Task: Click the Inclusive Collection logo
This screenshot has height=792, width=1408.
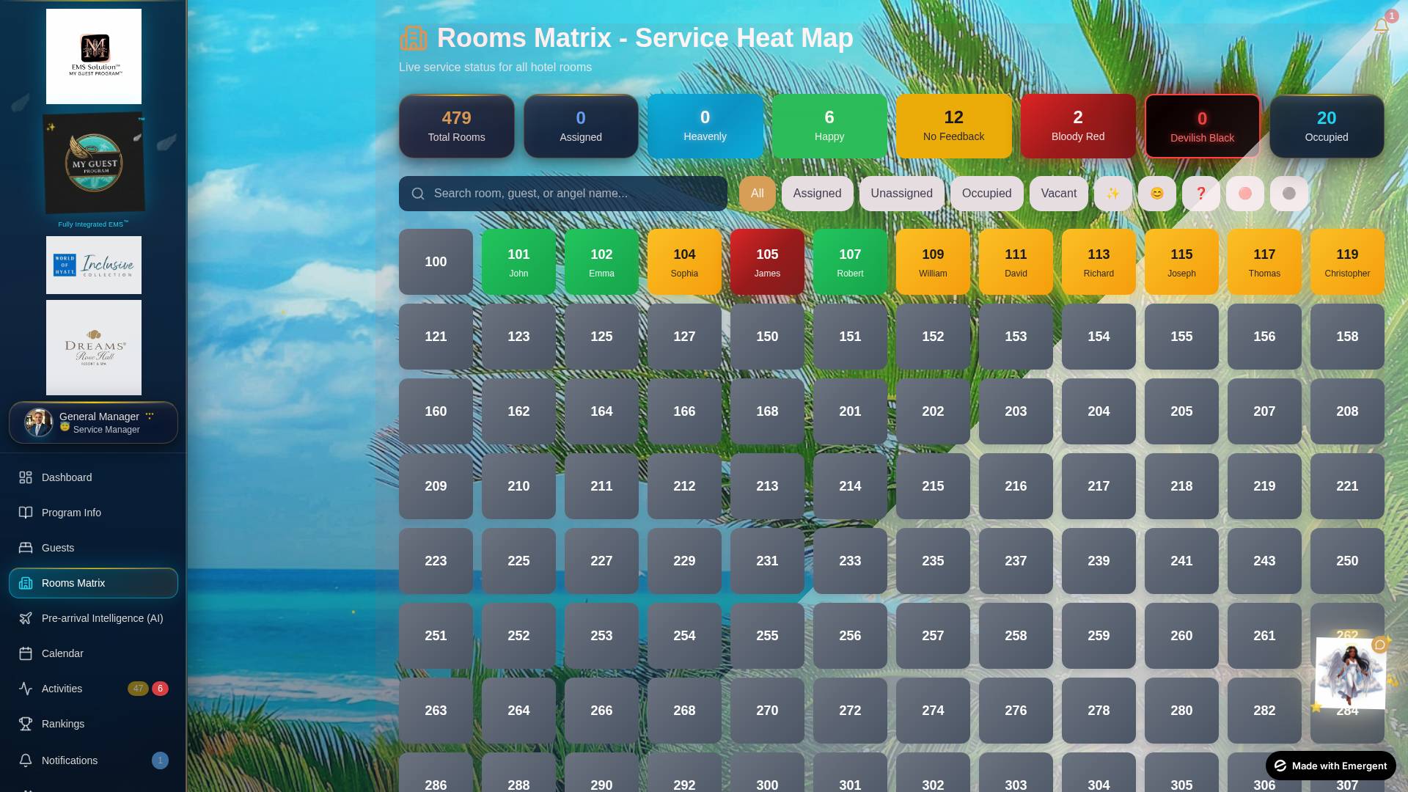Action: tap(94, 265)
